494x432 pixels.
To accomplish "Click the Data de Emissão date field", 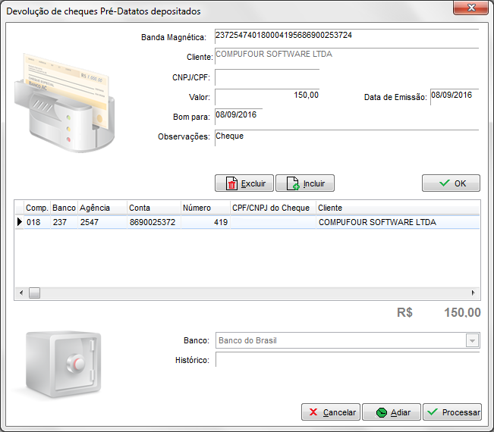I will 454,96.
